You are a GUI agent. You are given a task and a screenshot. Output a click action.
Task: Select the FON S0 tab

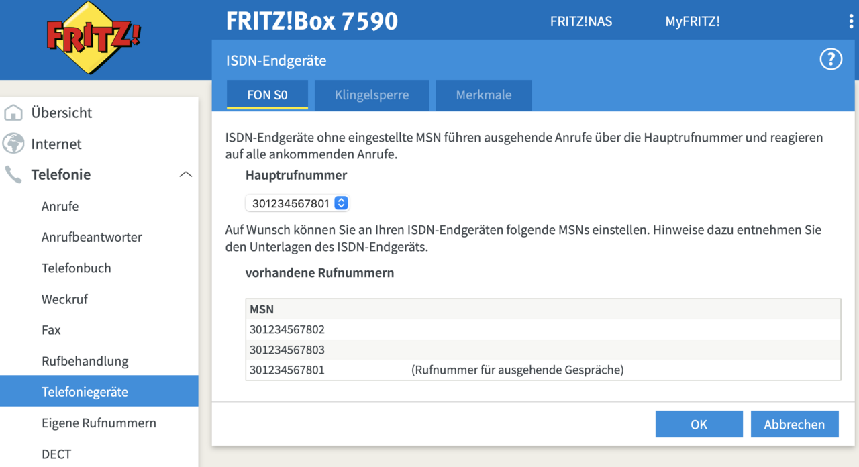click(267, 95)
